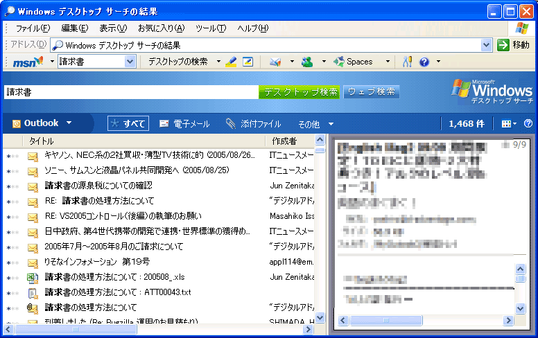Click the MSN Messenger people icon
Screen dimensions: 538x338
click(x=307, y=62)
